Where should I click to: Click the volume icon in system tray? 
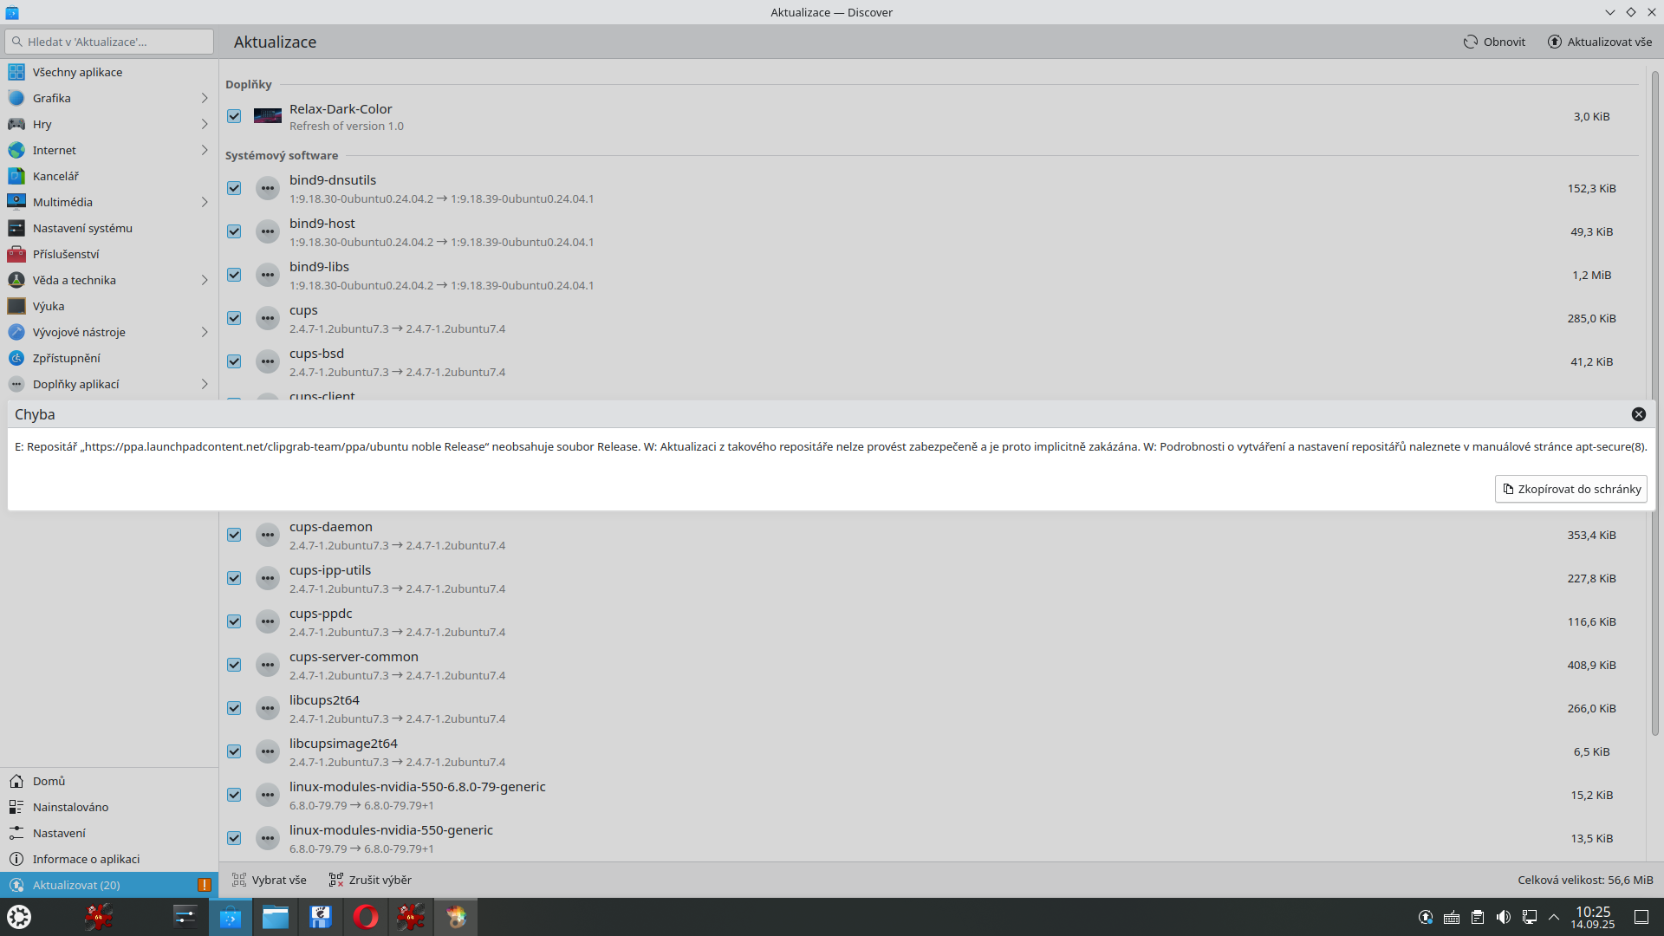pos(1504,917)
